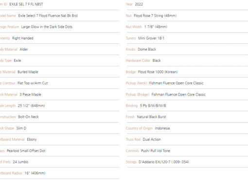Click the Ebony fretboard material value
This screenshot has width=248, height=186.
click(32, 139)
